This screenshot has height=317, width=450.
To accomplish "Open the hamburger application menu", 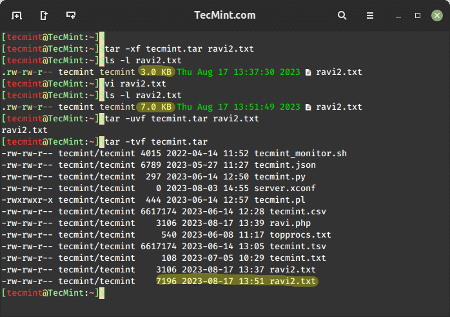I will pos(369,15).
